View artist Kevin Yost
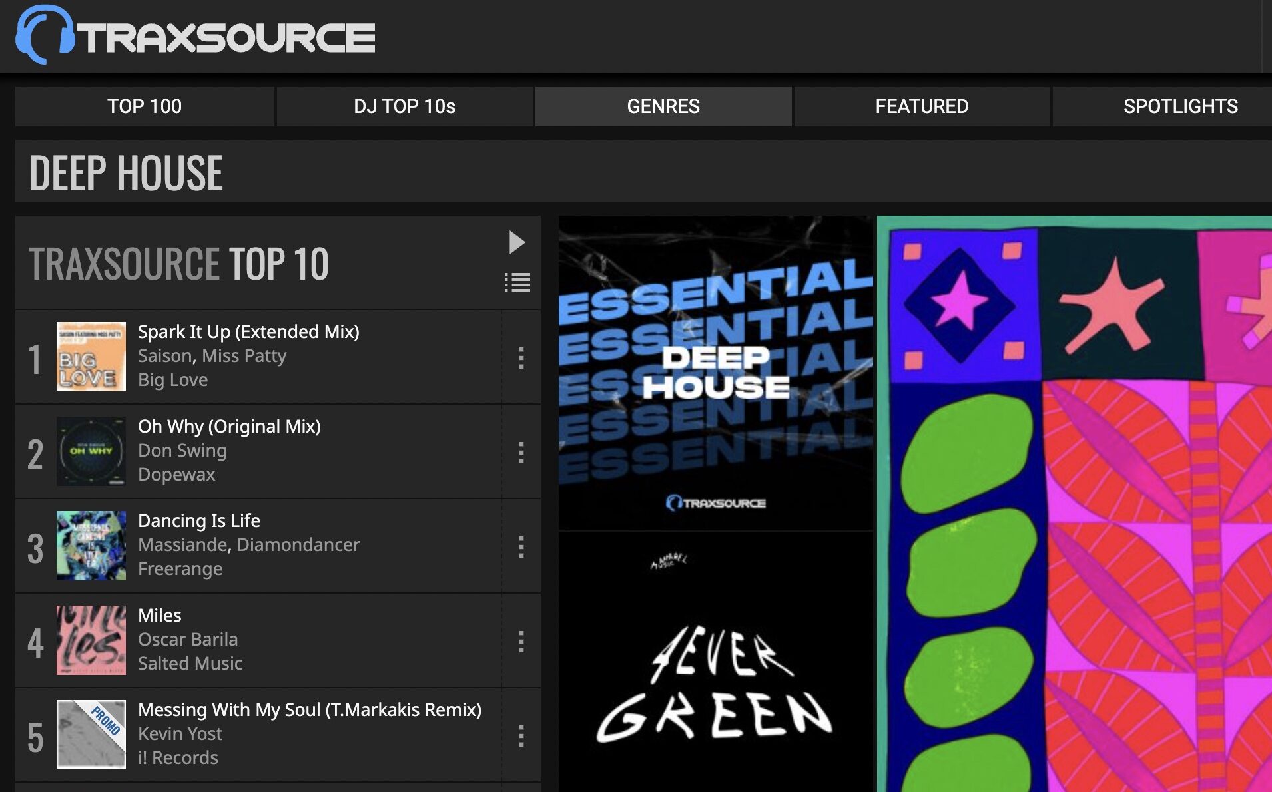The image size is (1272, 792). point(180,734)
